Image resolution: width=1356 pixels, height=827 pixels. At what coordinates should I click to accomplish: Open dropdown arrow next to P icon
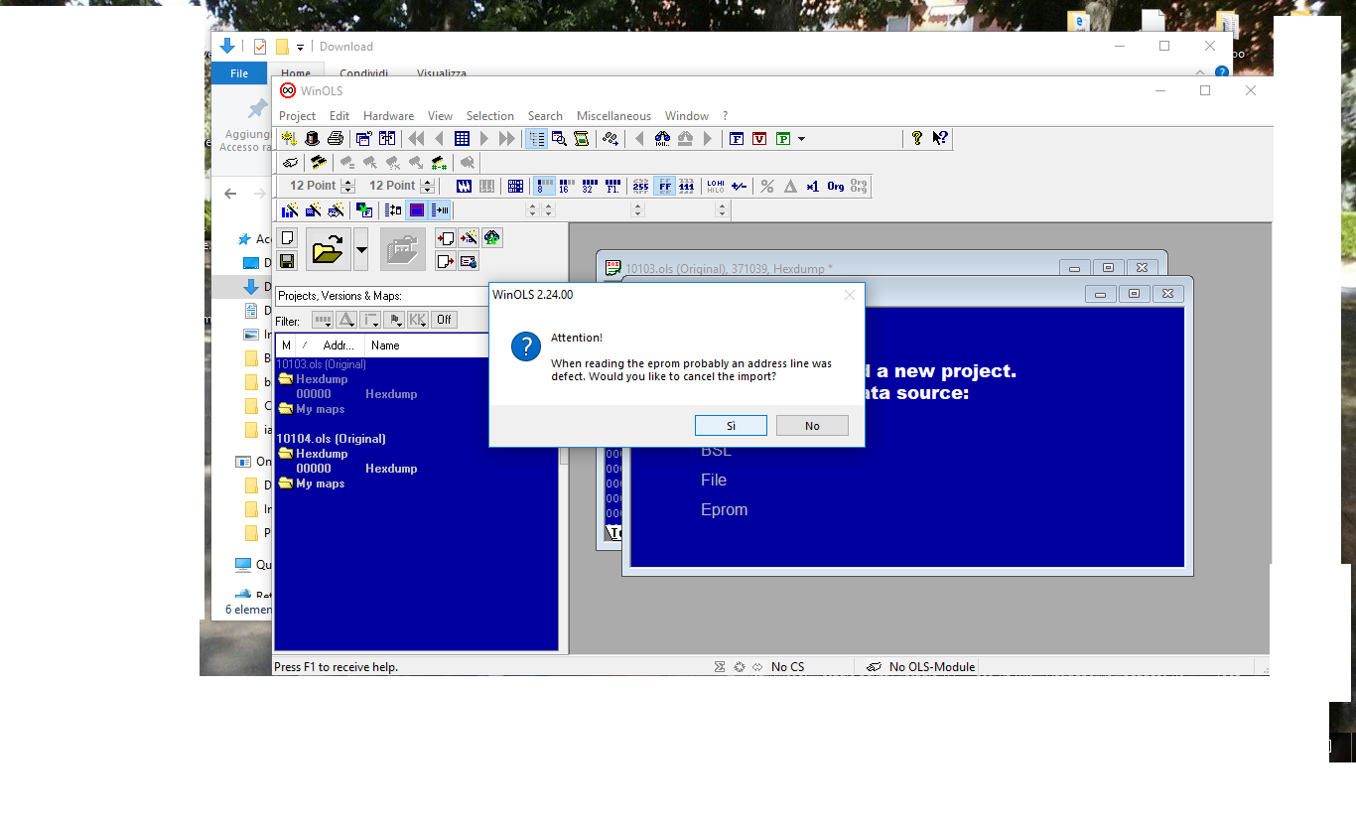click(x=801, y=138)
